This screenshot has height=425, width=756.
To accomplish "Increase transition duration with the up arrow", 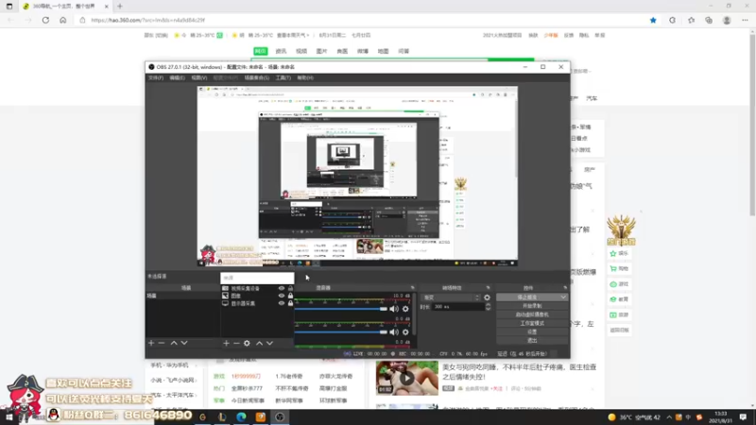I will click(x=488, y=304).
